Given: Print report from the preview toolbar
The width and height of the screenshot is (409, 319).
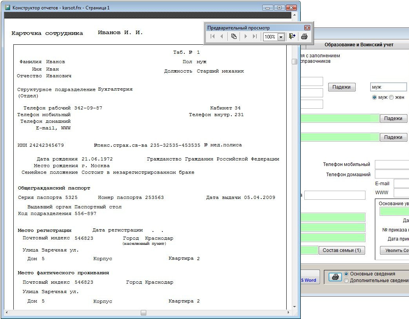Looking at the screenshot, I should pos(304,36).
